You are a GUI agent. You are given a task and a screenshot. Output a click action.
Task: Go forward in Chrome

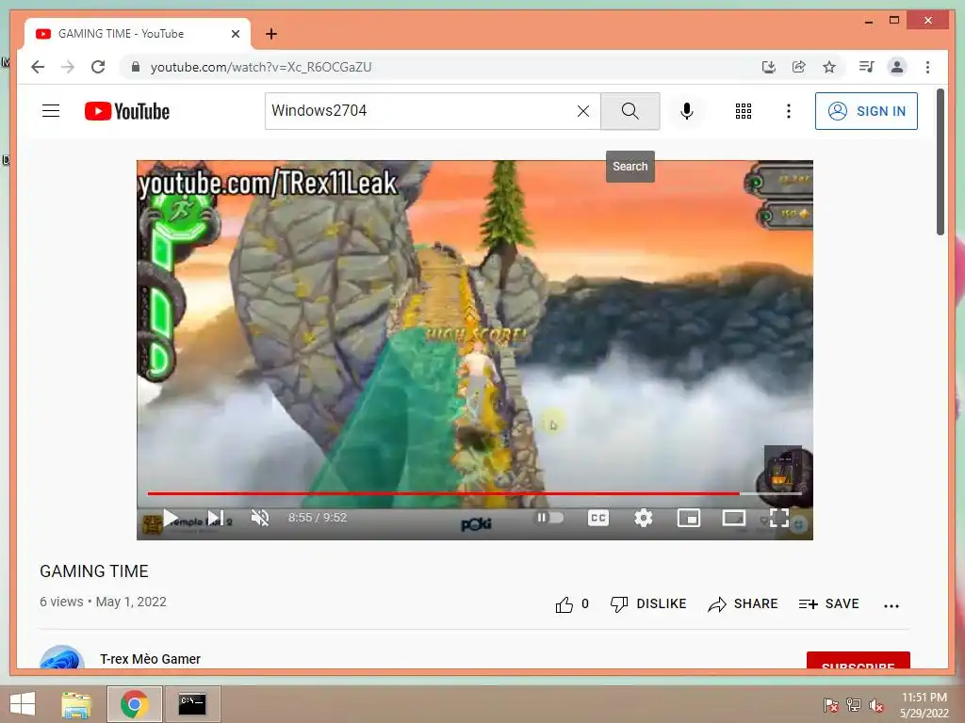pos(68,67)
